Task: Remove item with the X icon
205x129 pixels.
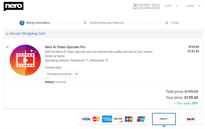Action: pyautogui.click(x=7, y=47)
